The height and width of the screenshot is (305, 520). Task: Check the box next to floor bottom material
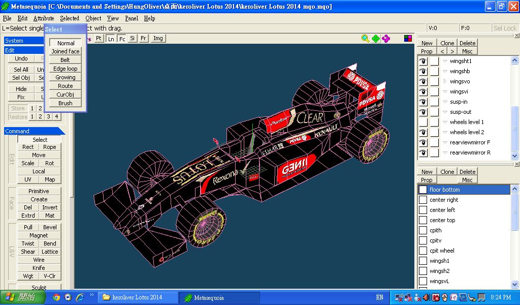(423, 190)
